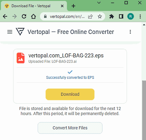View site info via the lock icon
This screenshot has width=146, height=140.
point(45,16)
